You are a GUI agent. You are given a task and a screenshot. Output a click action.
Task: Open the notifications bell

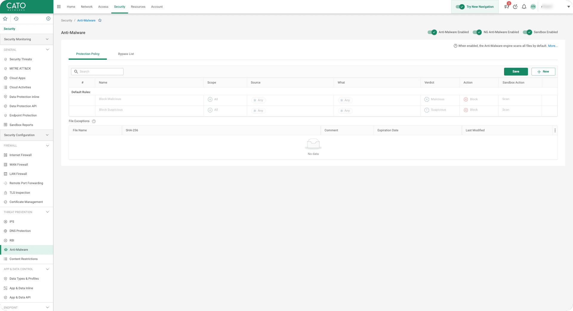(x=524, y=7)
